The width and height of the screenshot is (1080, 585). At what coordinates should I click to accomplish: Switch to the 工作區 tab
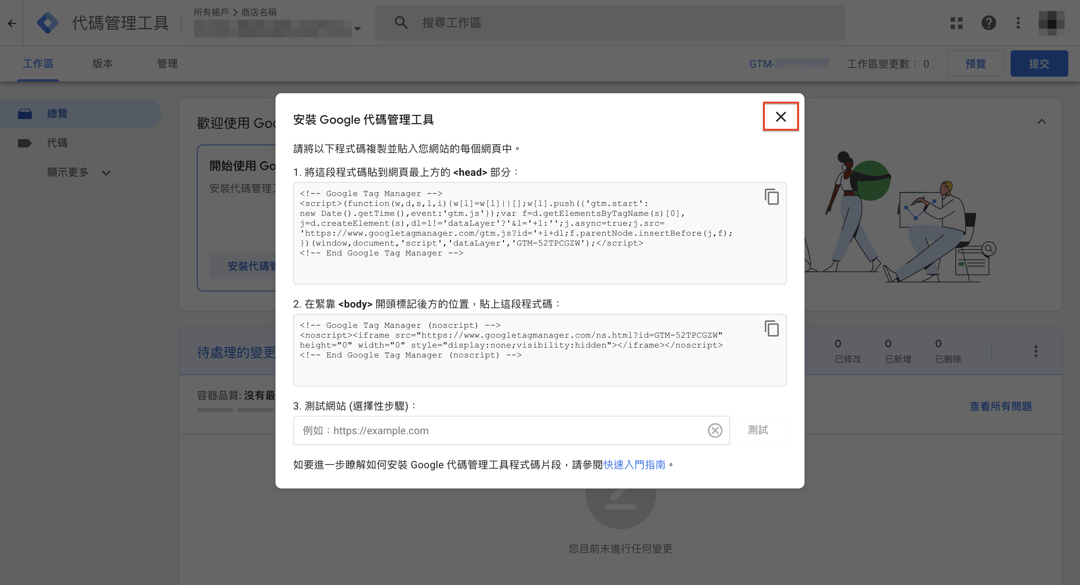pos(38,63)
